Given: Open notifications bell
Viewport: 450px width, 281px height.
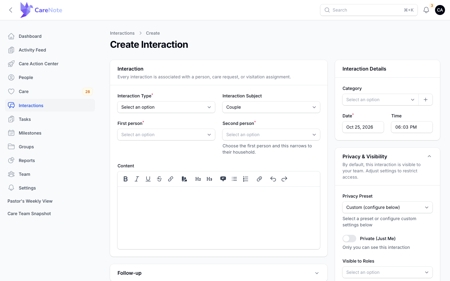Looking at the screenshot, I should (x=426, y=10).
